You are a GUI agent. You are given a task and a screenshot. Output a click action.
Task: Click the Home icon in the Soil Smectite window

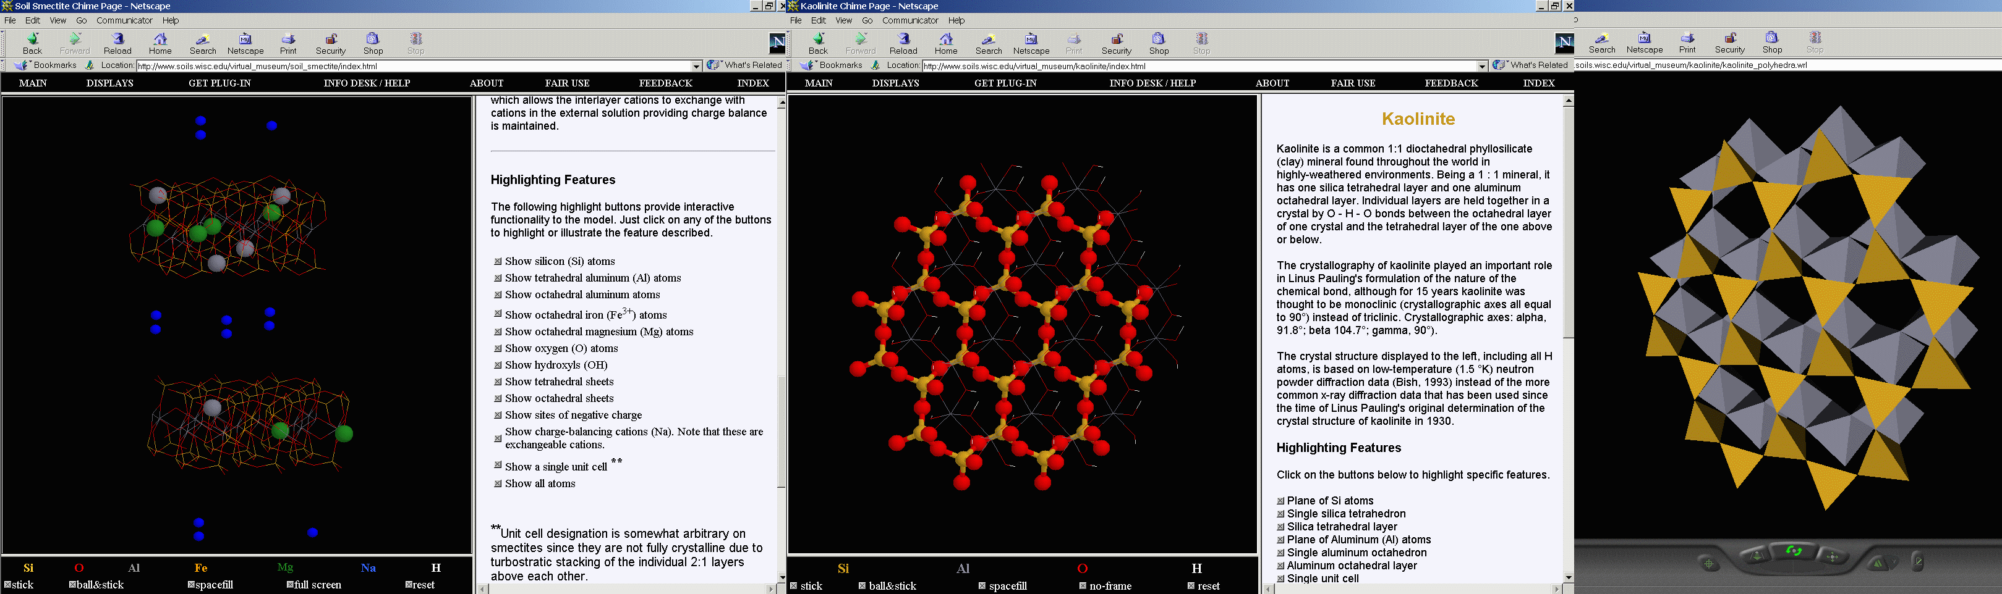(x=160, y=43)
